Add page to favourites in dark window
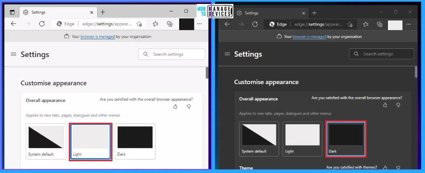 350,24
